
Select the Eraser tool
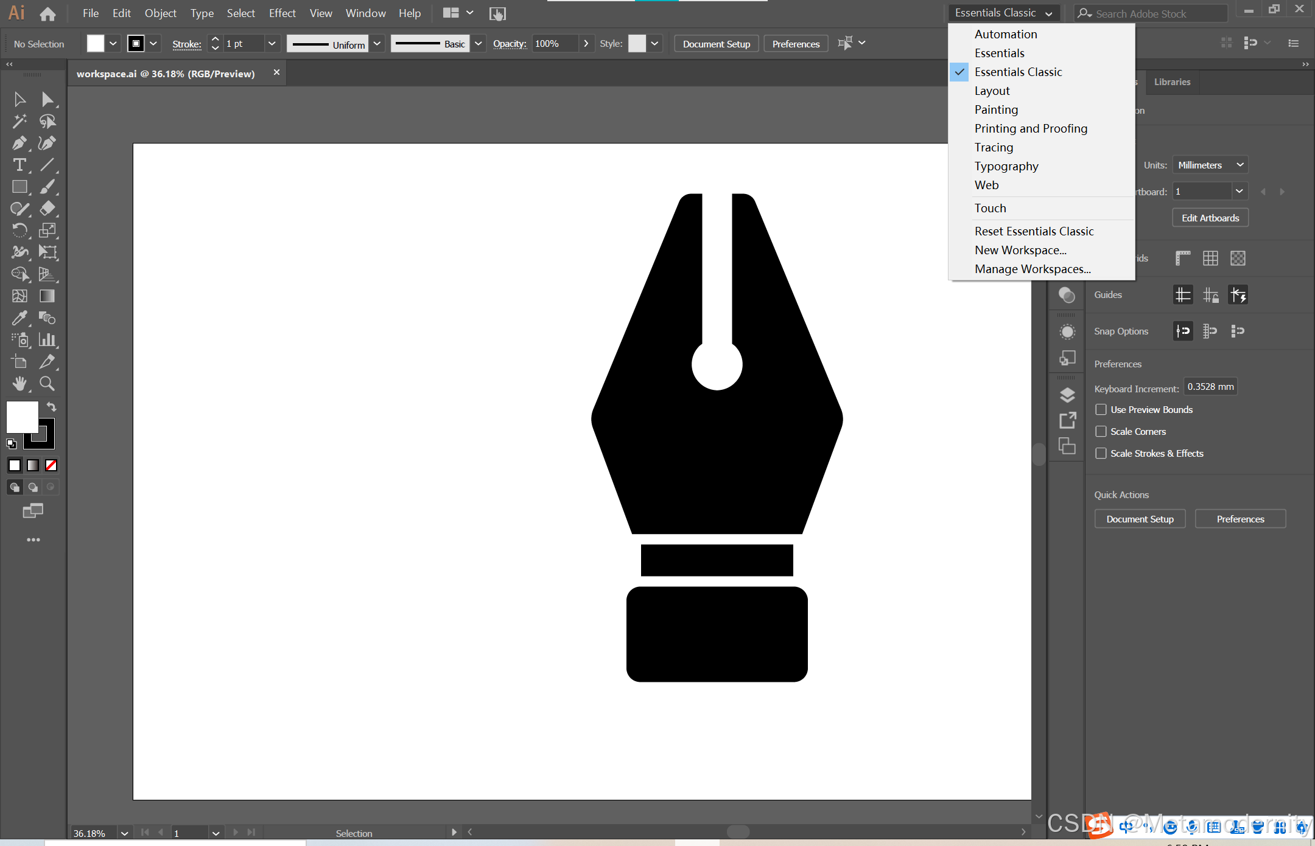(x=47, y=209)
